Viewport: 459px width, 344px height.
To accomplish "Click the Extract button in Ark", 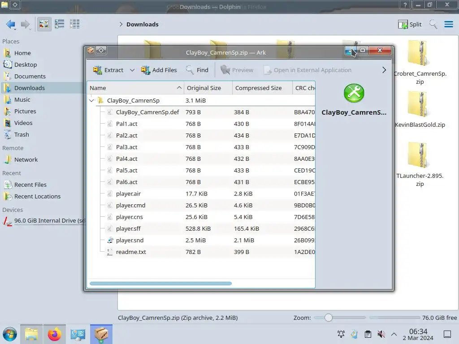I will (108, 70).
